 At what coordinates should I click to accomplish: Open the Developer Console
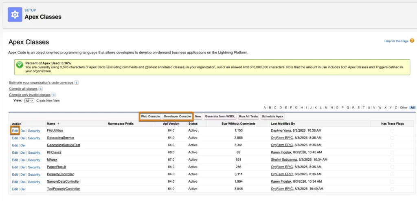click(x=178, y=116)
